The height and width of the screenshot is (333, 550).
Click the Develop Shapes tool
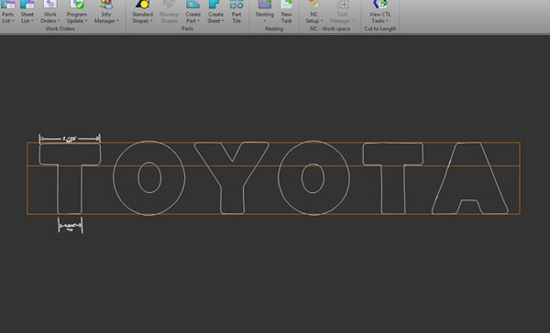169,12
